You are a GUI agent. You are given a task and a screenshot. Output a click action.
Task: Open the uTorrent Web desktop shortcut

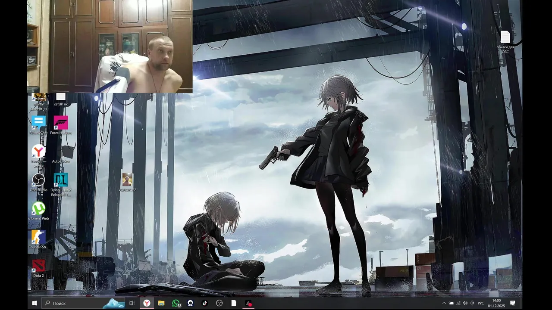[x=38, y=211]
